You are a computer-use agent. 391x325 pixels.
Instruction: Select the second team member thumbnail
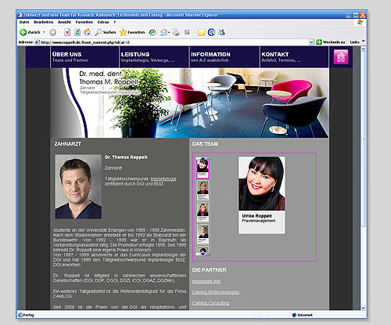click(x=203, y=191)
